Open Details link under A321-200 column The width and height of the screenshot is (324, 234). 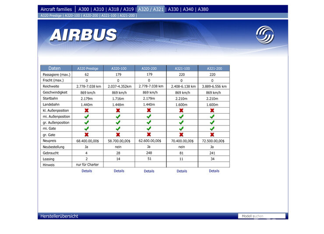point(214,171)
